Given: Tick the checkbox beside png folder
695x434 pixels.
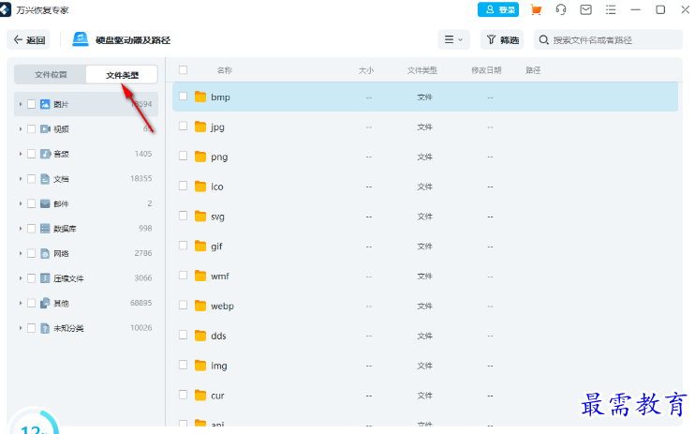Looking at the screenshot, I should click(184, 157).
